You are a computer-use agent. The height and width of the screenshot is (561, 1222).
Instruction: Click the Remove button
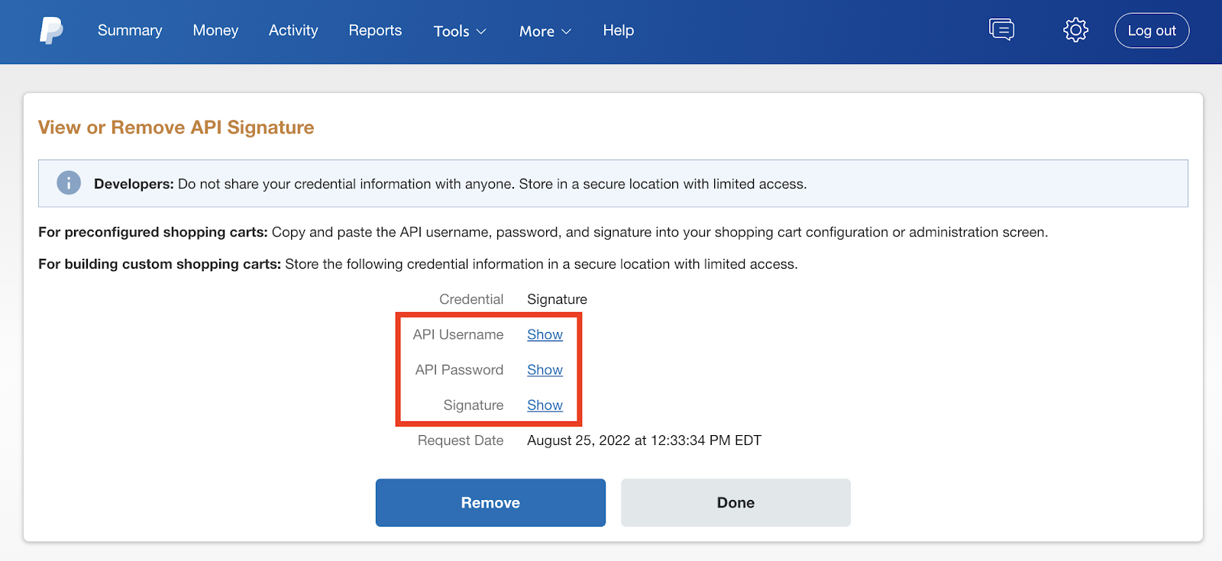(x=490, y=502)
